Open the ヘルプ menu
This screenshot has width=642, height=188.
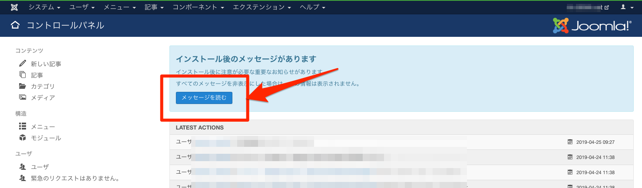(x=312, y=7)
